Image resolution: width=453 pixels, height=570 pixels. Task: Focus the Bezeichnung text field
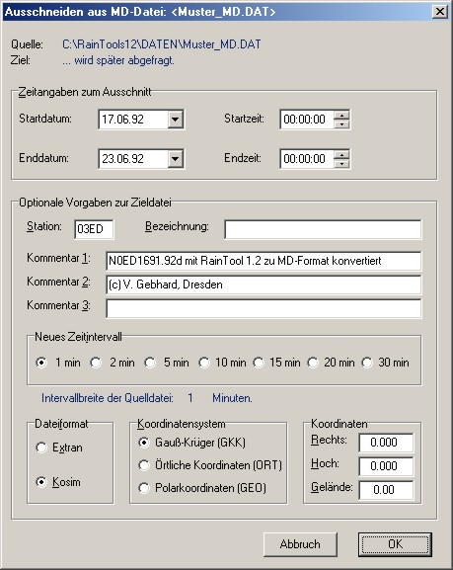323,229
